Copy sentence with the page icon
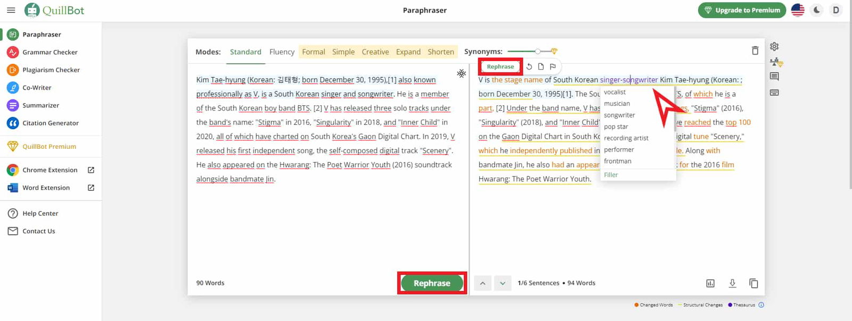Image resolution: width=852 pixels, height=321 pixels. pos(540,66)
